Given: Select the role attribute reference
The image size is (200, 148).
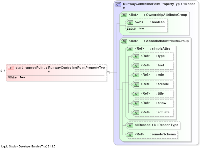Looking at the screenshot, I should click(x=153, y=75).
